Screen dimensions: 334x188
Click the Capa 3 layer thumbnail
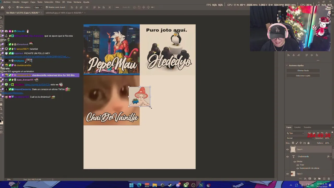293,174
